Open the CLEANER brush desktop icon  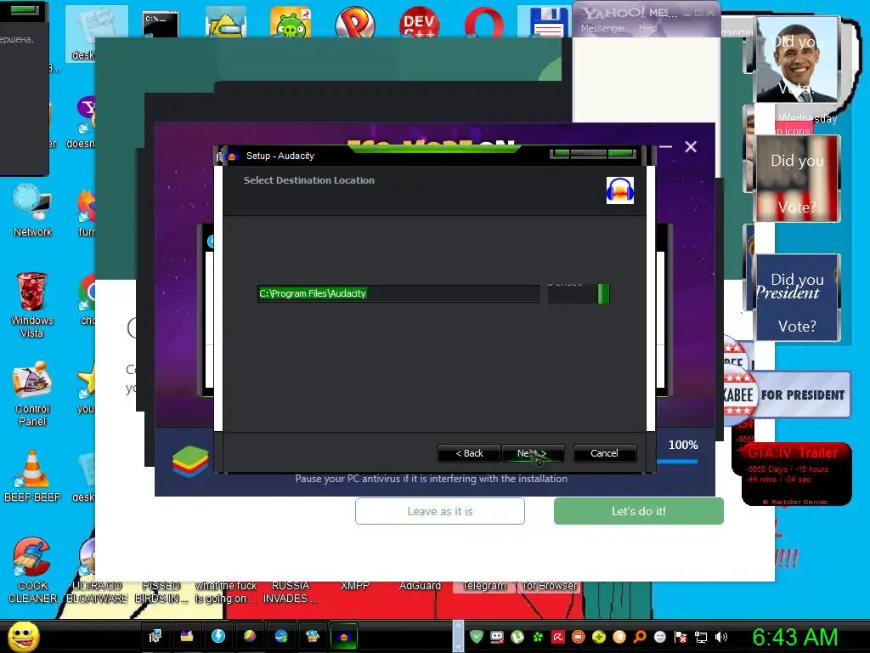(32, 571)
